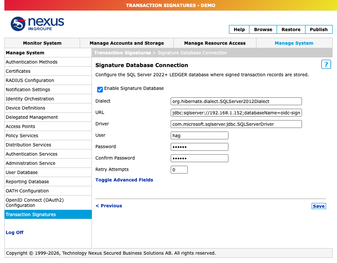337x263 pixels.
Task: Click the Log Off link
Action: [x=14, y=232]
